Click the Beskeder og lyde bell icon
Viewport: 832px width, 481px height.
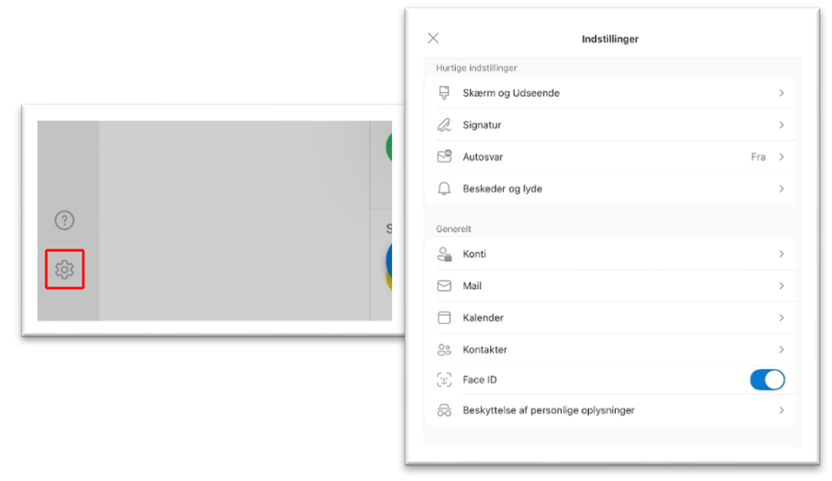445,188
